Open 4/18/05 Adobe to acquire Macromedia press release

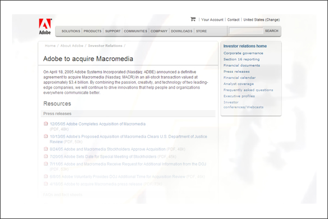click(x=96, y=184)
